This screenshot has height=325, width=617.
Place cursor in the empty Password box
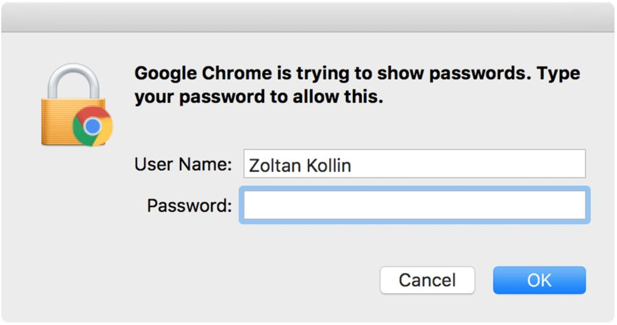tap(414, 205)
